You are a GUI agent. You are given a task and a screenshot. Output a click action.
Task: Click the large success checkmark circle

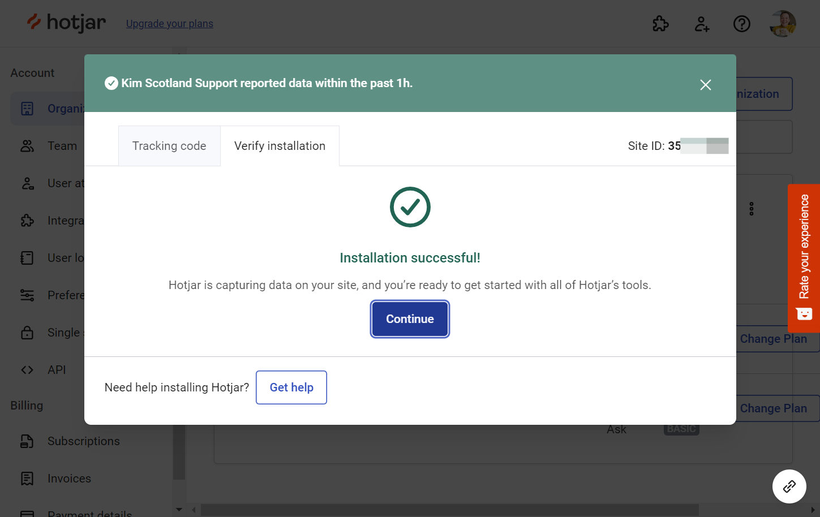click(x=410, y=207)
